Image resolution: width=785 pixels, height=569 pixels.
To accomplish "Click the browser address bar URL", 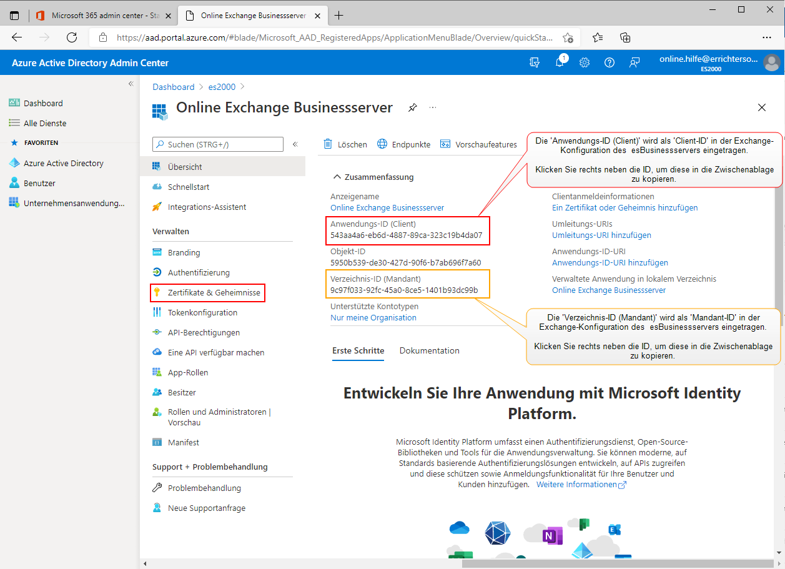I will [x=335, y=37].
